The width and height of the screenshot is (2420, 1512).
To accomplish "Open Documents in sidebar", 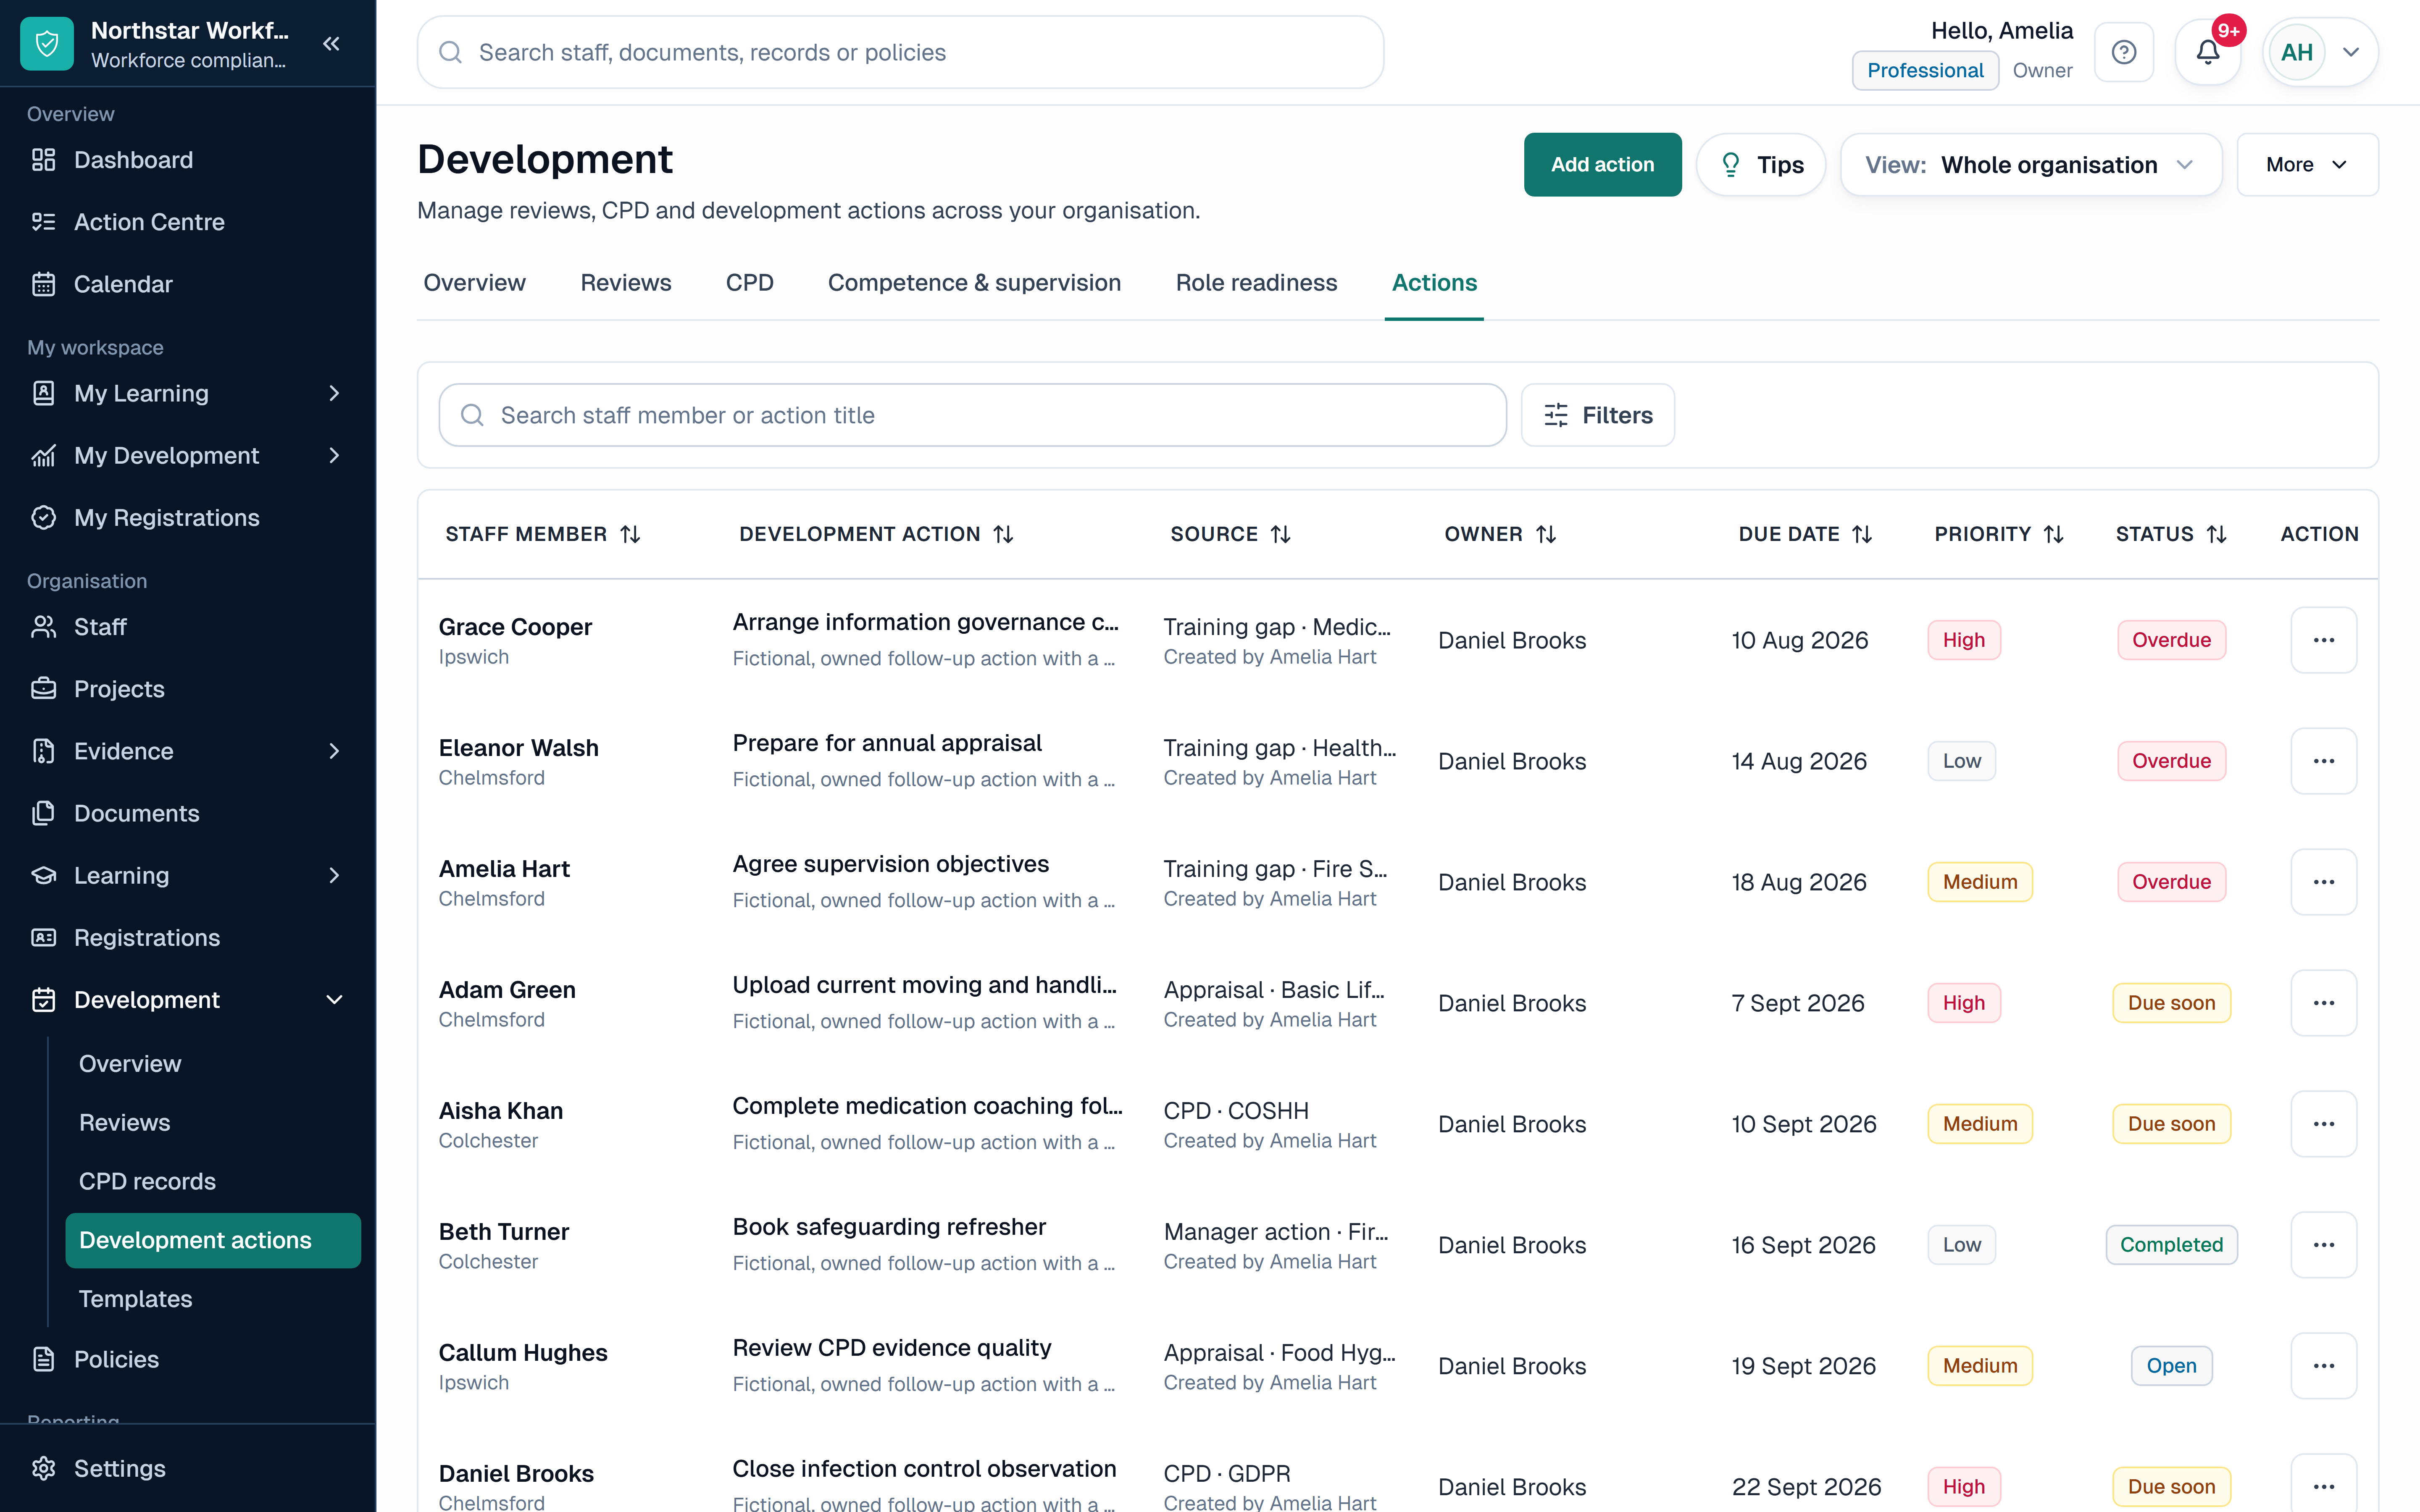I will (188, 813).
